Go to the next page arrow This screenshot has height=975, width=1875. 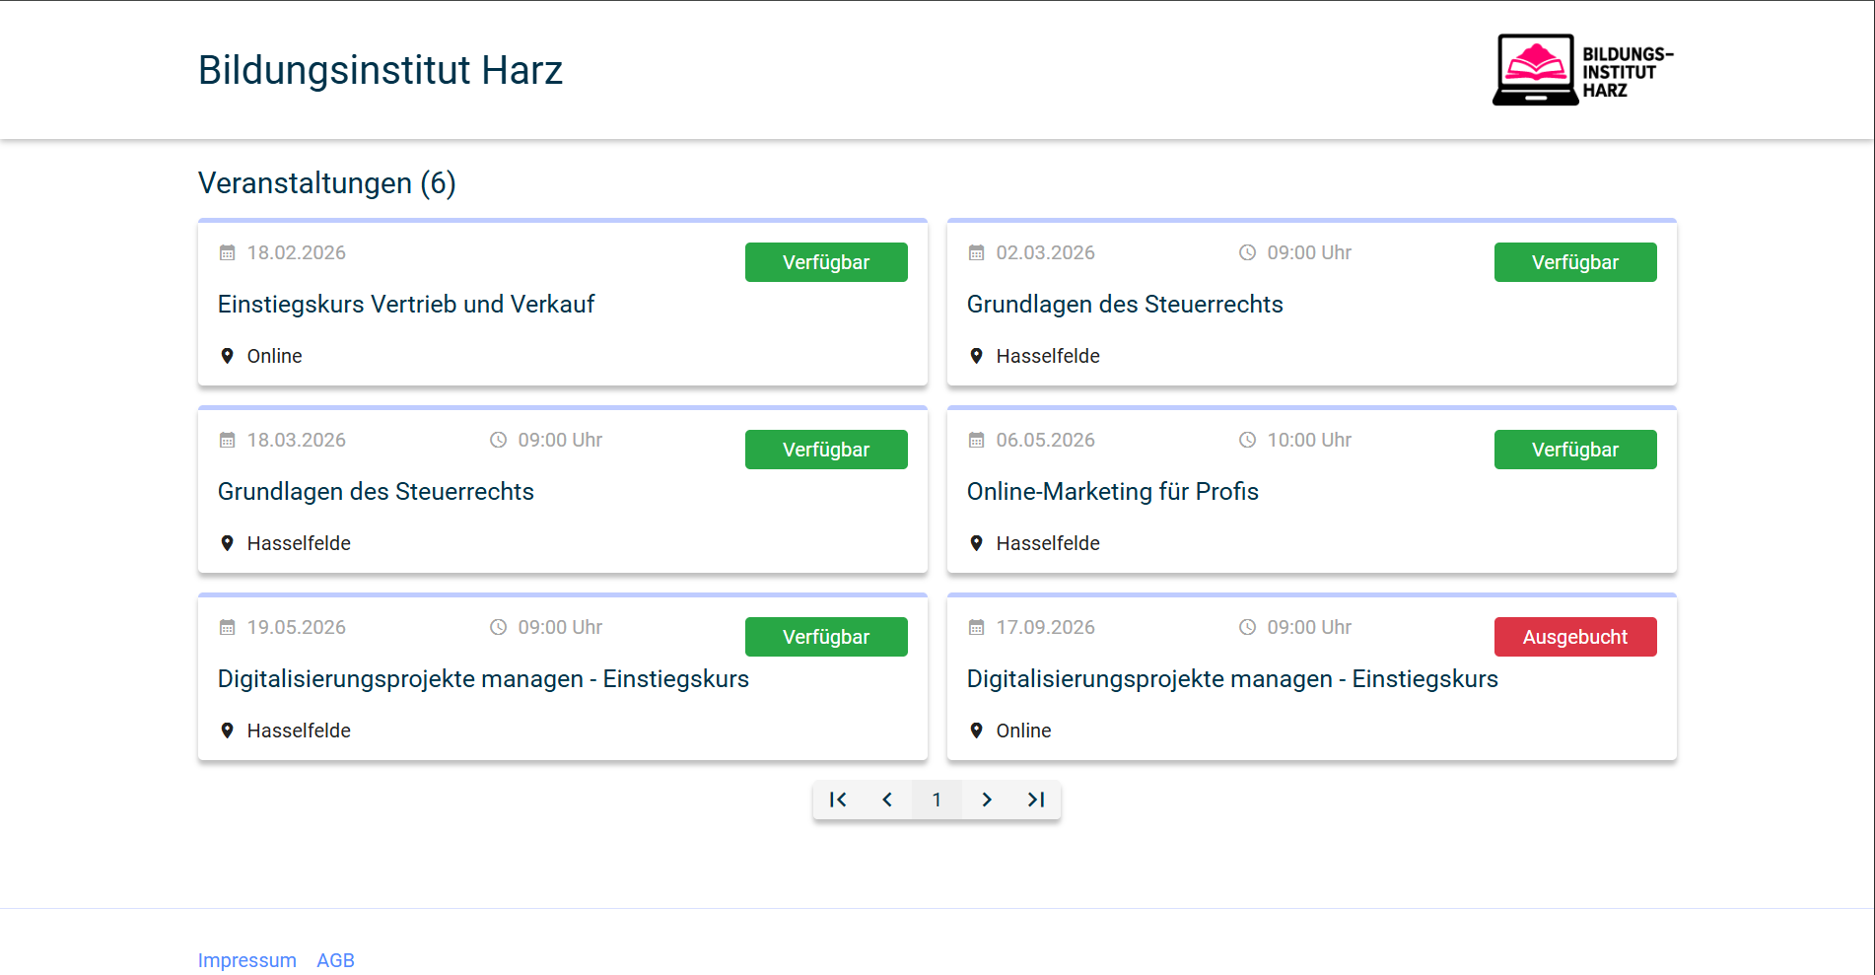pos(986,800)
